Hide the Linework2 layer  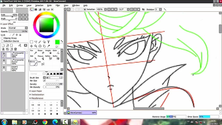(4, 53)
